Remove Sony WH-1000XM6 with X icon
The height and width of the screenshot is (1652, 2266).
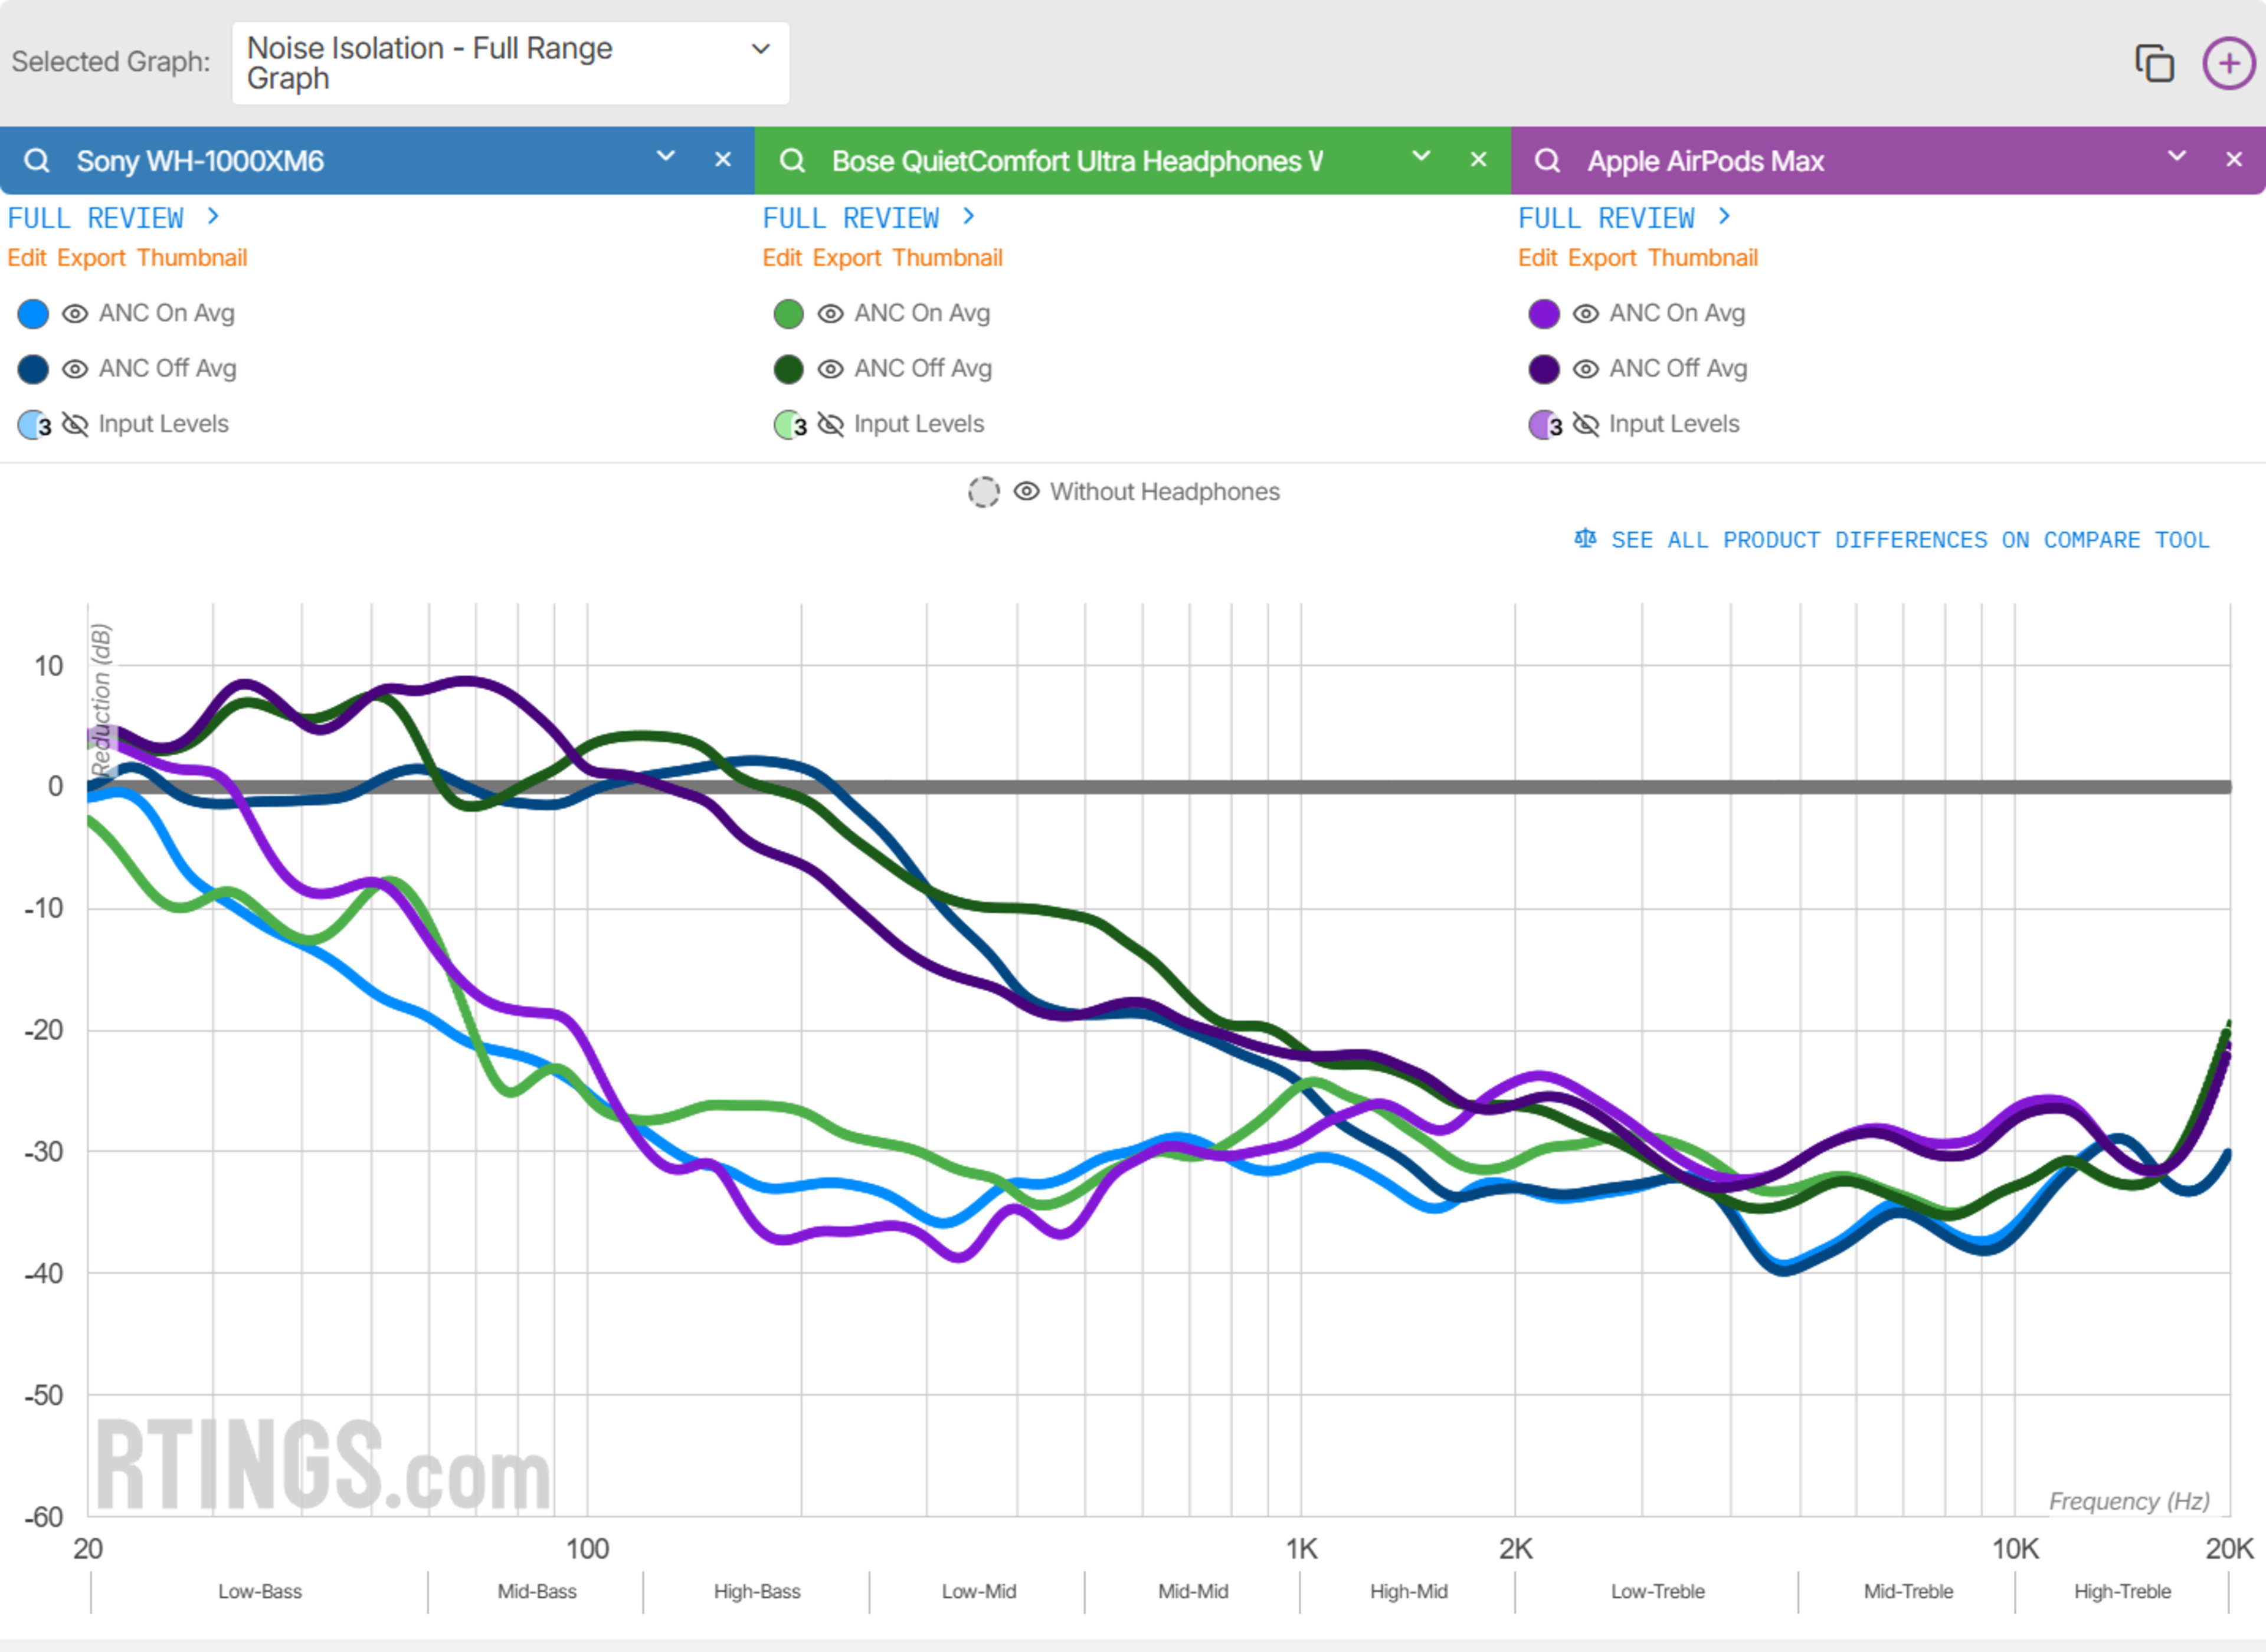click(723, 159)
